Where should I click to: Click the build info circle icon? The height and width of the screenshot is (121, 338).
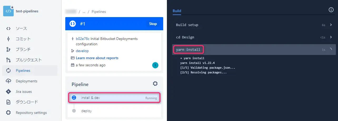[x=331, y=10]
